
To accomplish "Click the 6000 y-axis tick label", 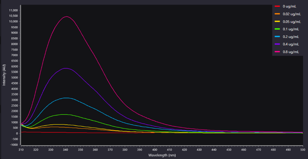I will point(15,66).
